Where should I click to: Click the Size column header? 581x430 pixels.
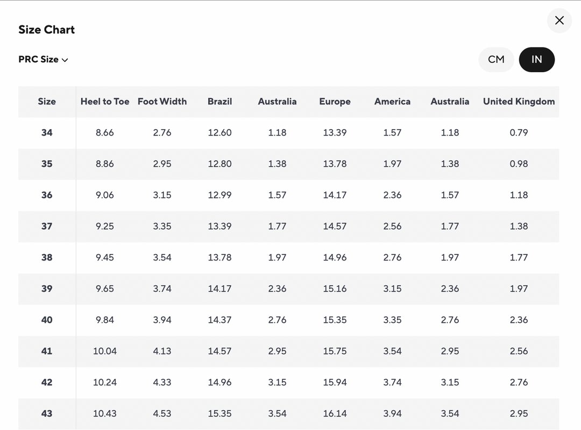coord(47,101)
